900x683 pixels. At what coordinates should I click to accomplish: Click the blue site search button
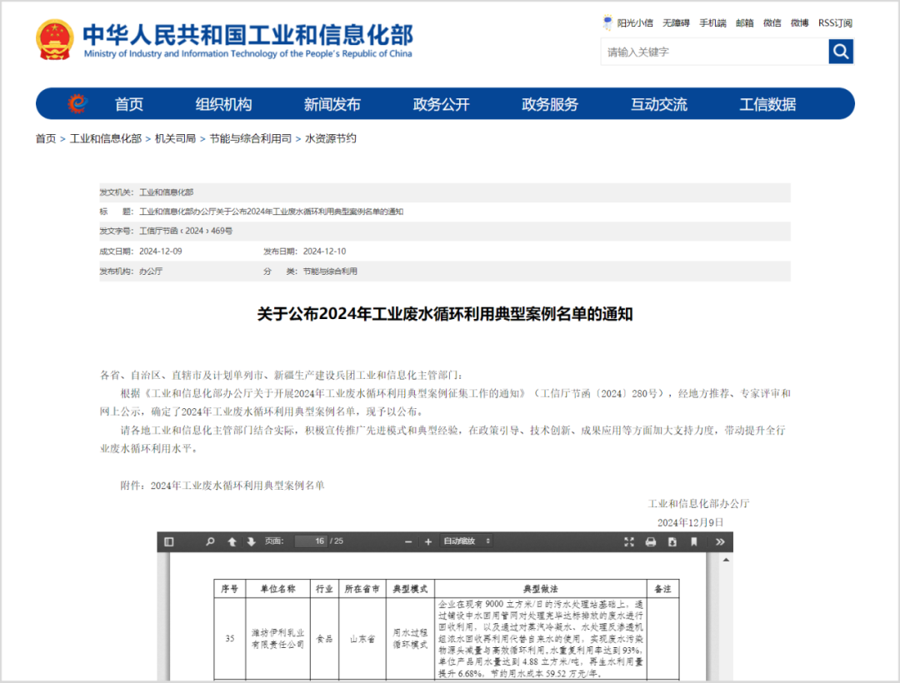click(x=841, y=52)
